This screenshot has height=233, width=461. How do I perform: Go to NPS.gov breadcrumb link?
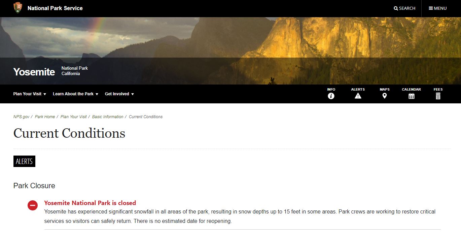pyautogui.click(x=21, y=117)
